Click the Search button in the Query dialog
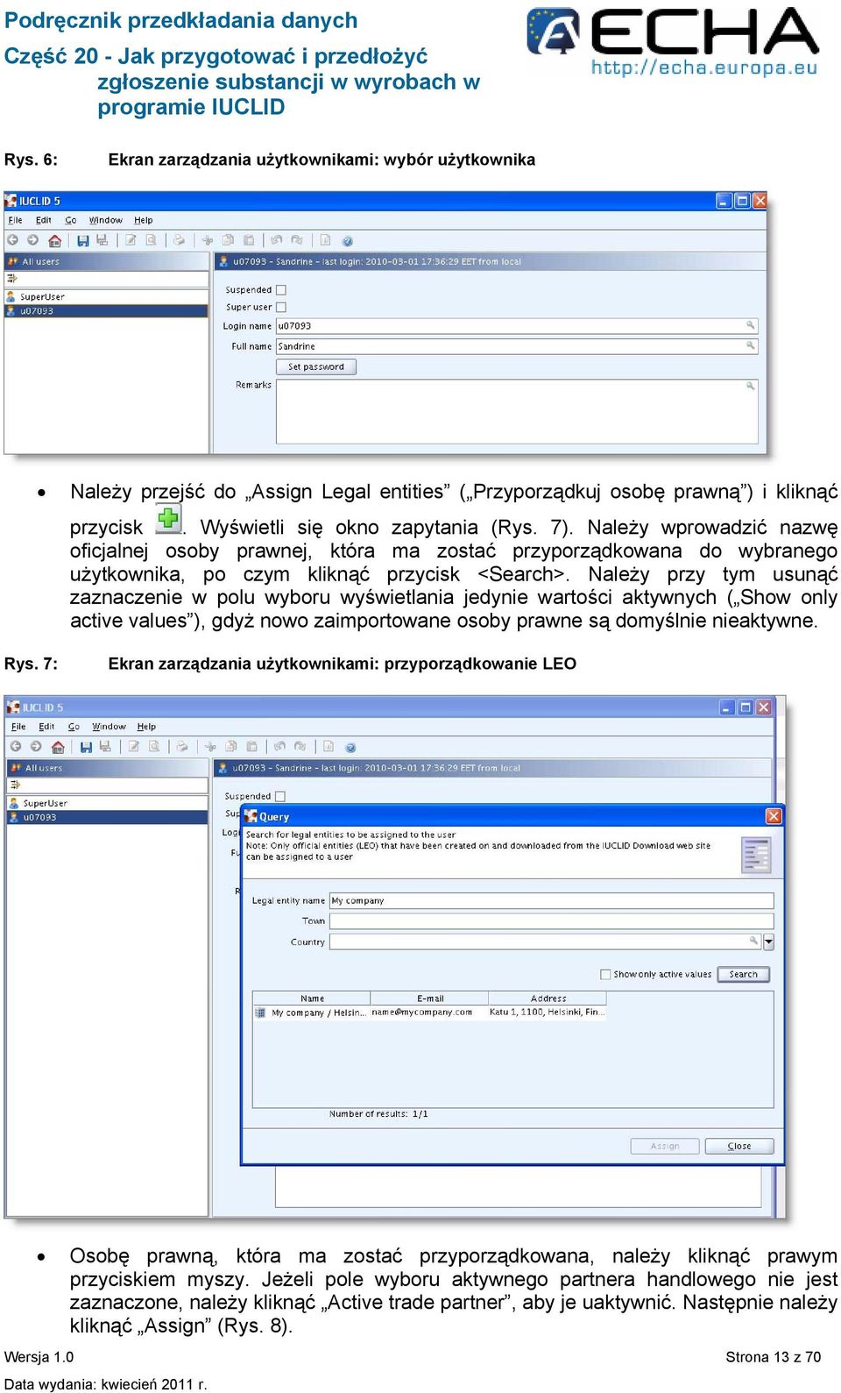Screen dimensions: 841x1393 (744, 974)
